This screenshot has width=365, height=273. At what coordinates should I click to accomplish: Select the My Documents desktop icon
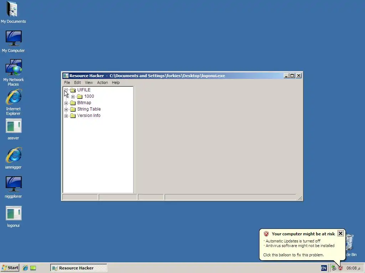pos(13,12)
